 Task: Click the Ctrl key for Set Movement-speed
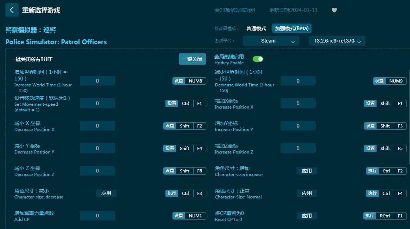pos(186,103)
